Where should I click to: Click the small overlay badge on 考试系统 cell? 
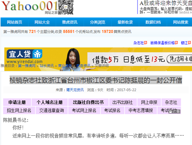tap(174, 112)
